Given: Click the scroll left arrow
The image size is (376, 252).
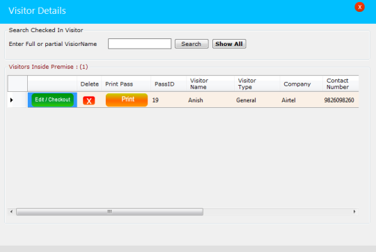Looking at the screenshot, I should pos(11,212).
